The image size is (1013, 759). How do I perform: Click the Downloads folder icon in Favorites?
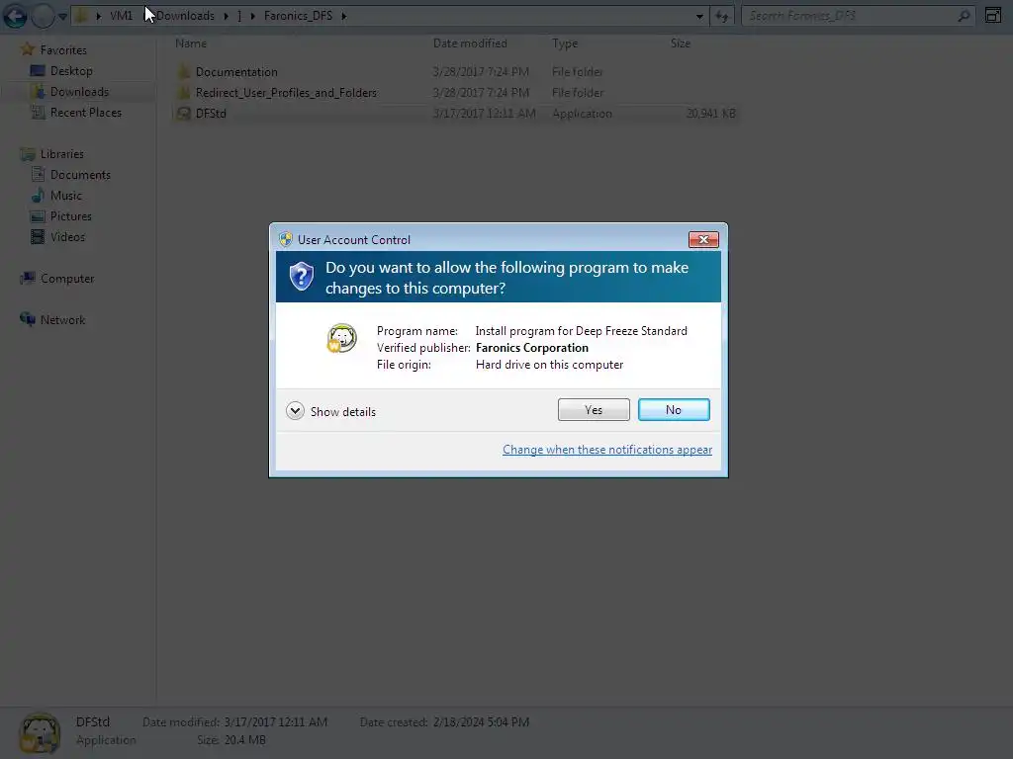tap(39, 92)
